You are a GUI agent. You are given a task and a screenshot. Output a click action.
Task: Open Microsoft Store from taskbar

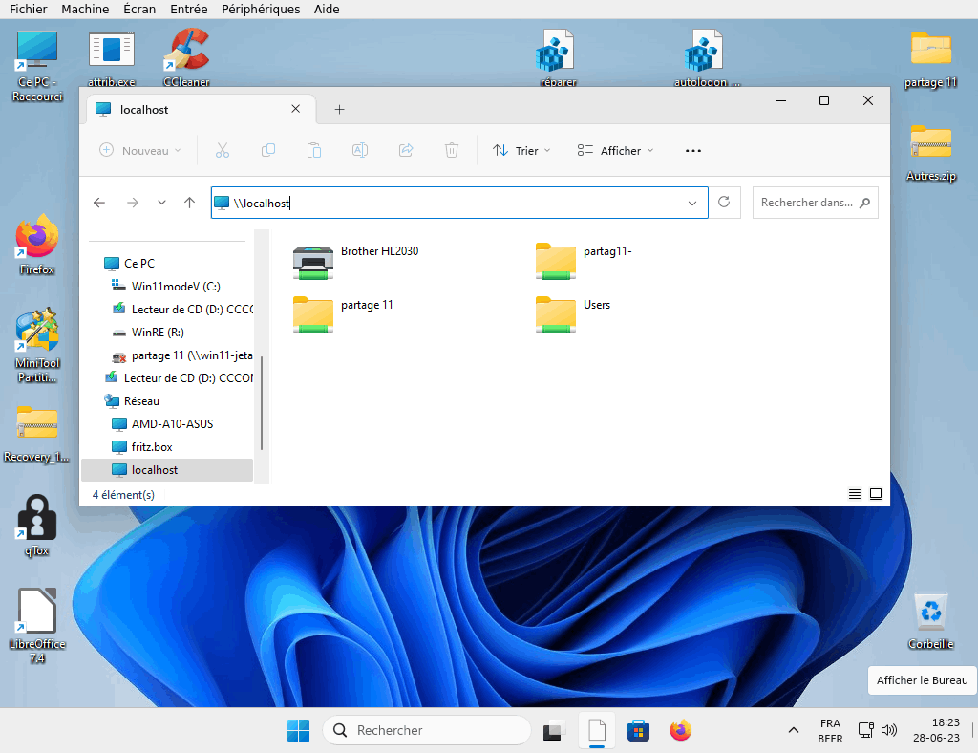tap(638, 730)
